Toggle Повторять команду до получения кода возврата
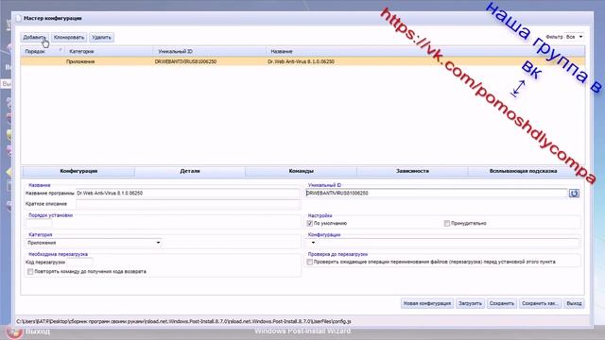 (x=30, y=271)
